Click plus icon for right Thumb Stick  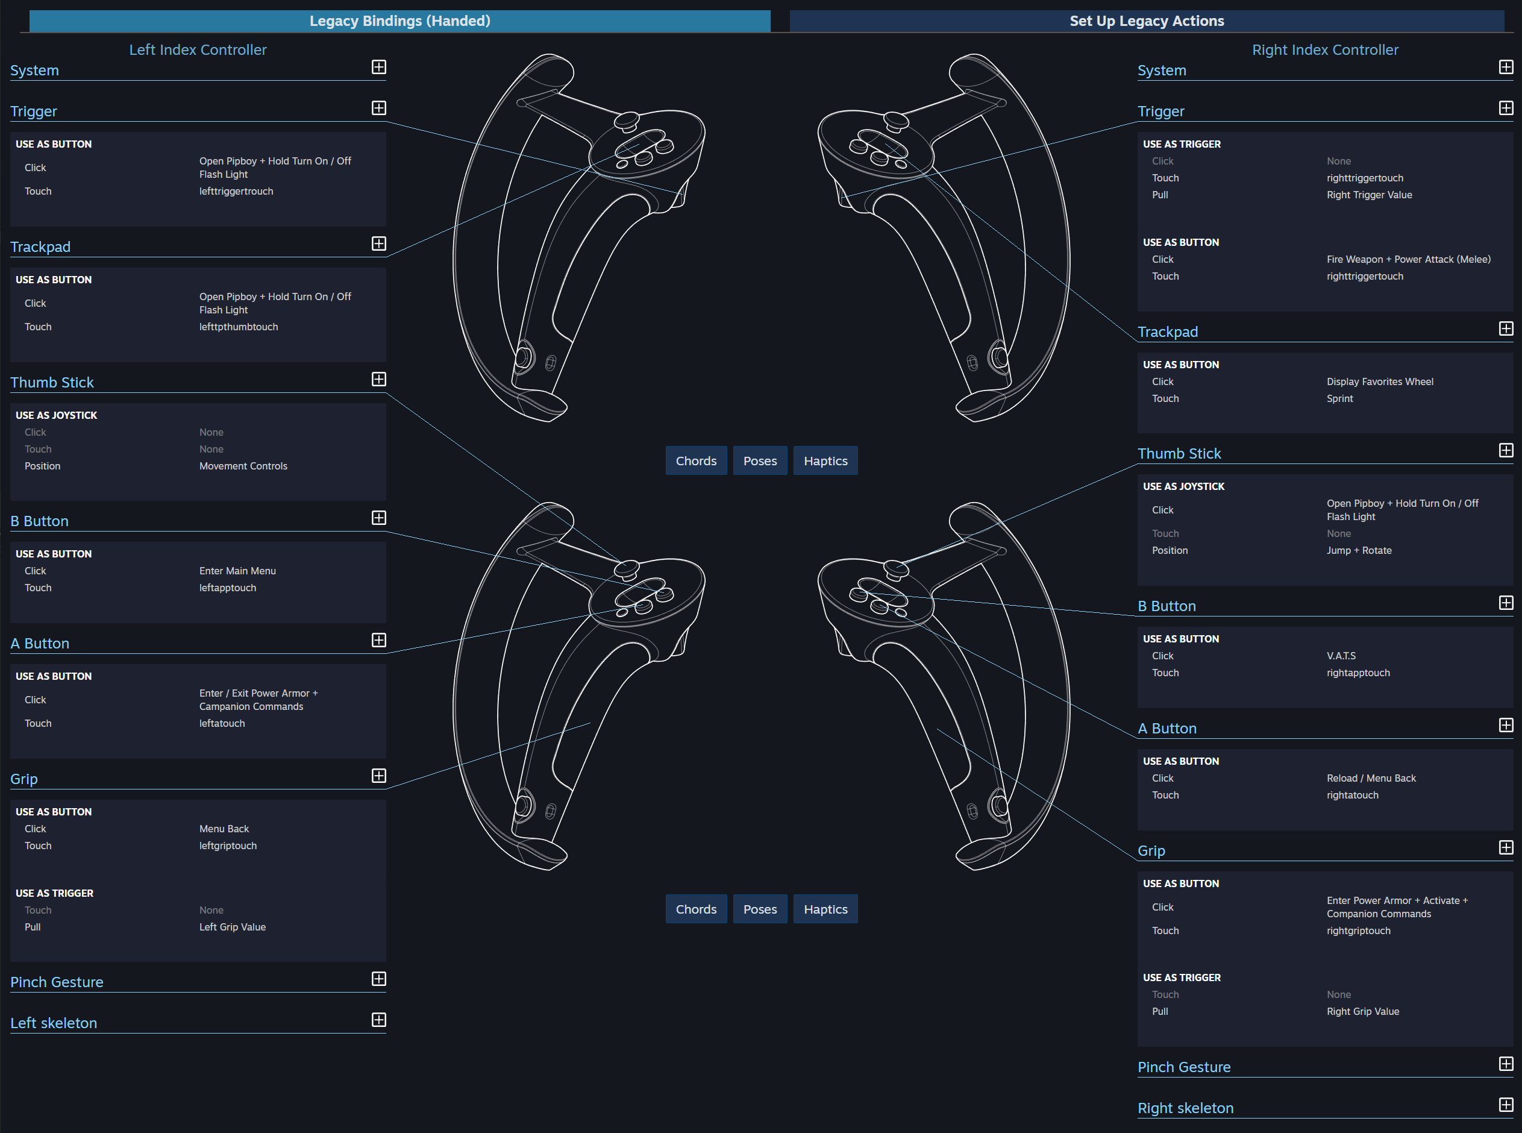pos(1506,450)
